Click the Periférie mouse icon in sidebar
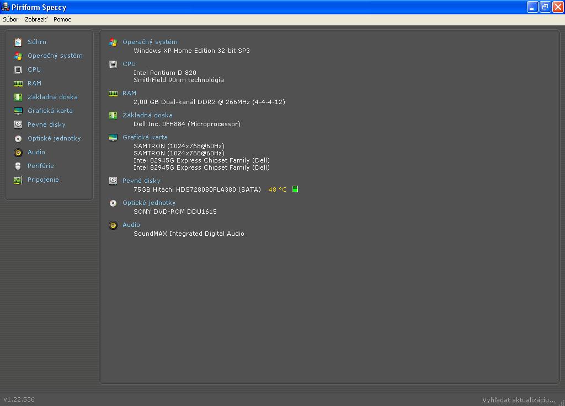The height and width of the screenshot is (406, 565). pos(18,166)
